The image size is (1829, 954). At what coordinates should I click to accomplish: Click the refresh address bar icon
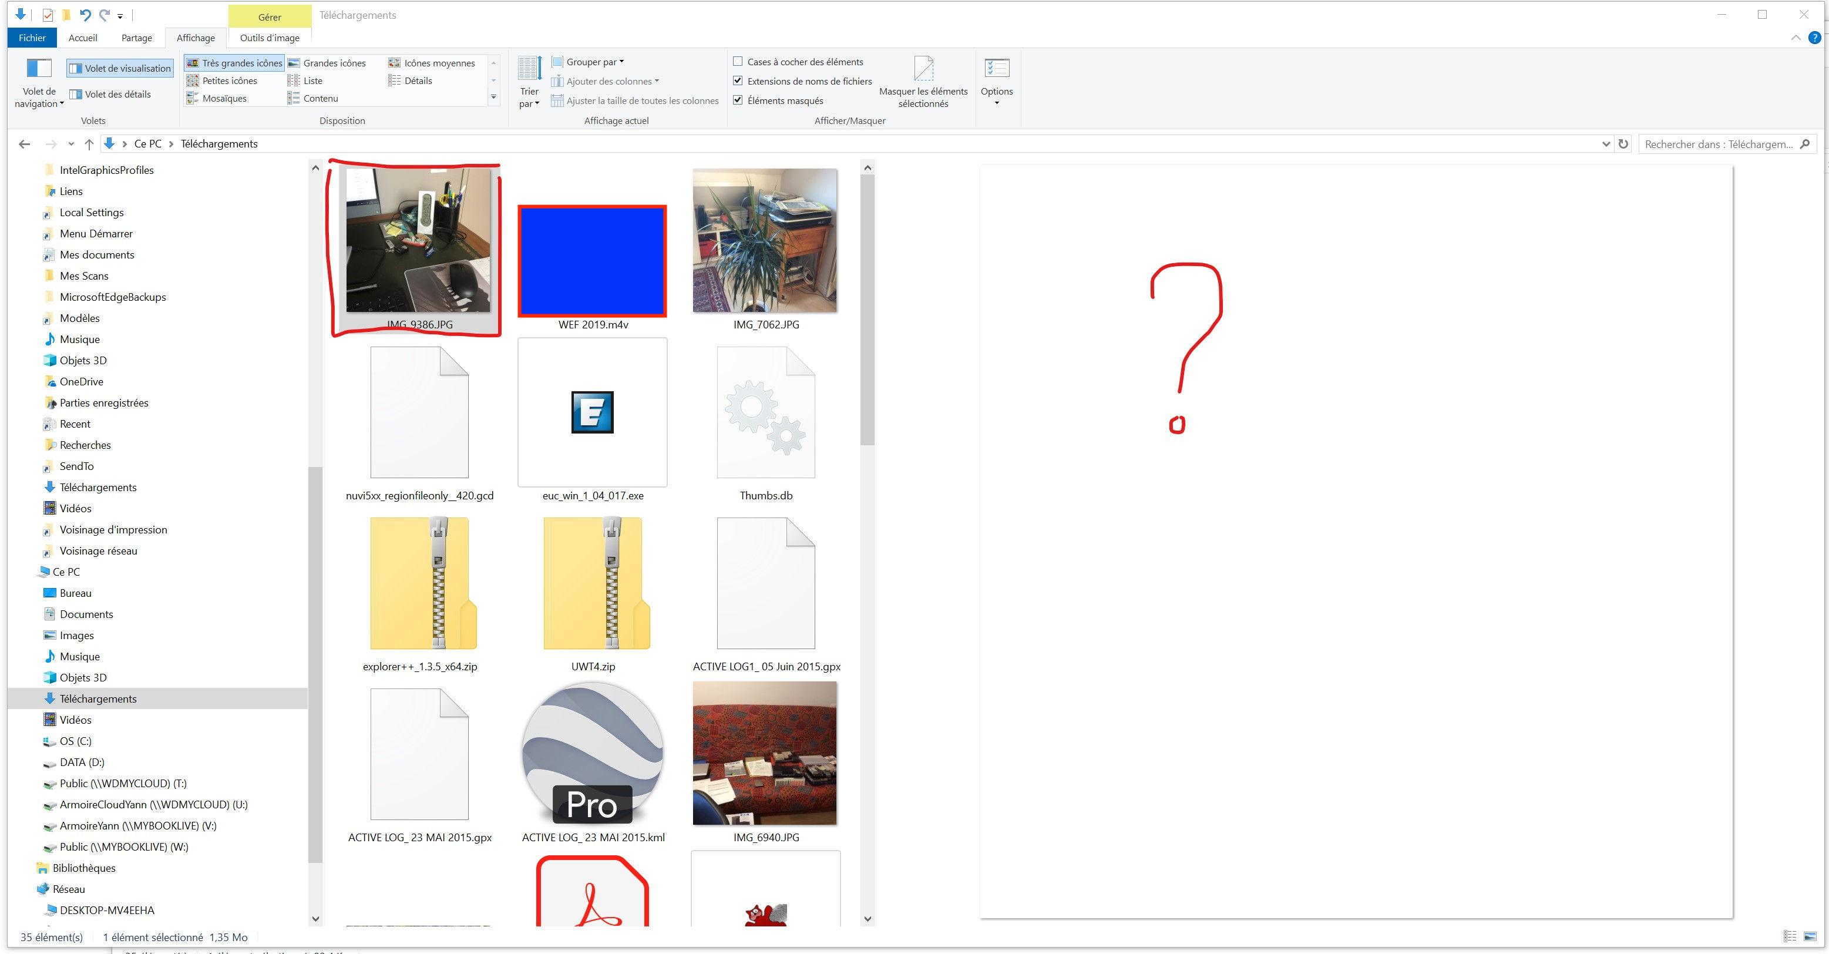click(x=1623, y=144)
